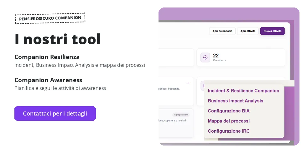The height and width of the screenshot is (153, 307).
Task: Click the Incident, Business Impact Analysis description
Action: tap(80, 65)
